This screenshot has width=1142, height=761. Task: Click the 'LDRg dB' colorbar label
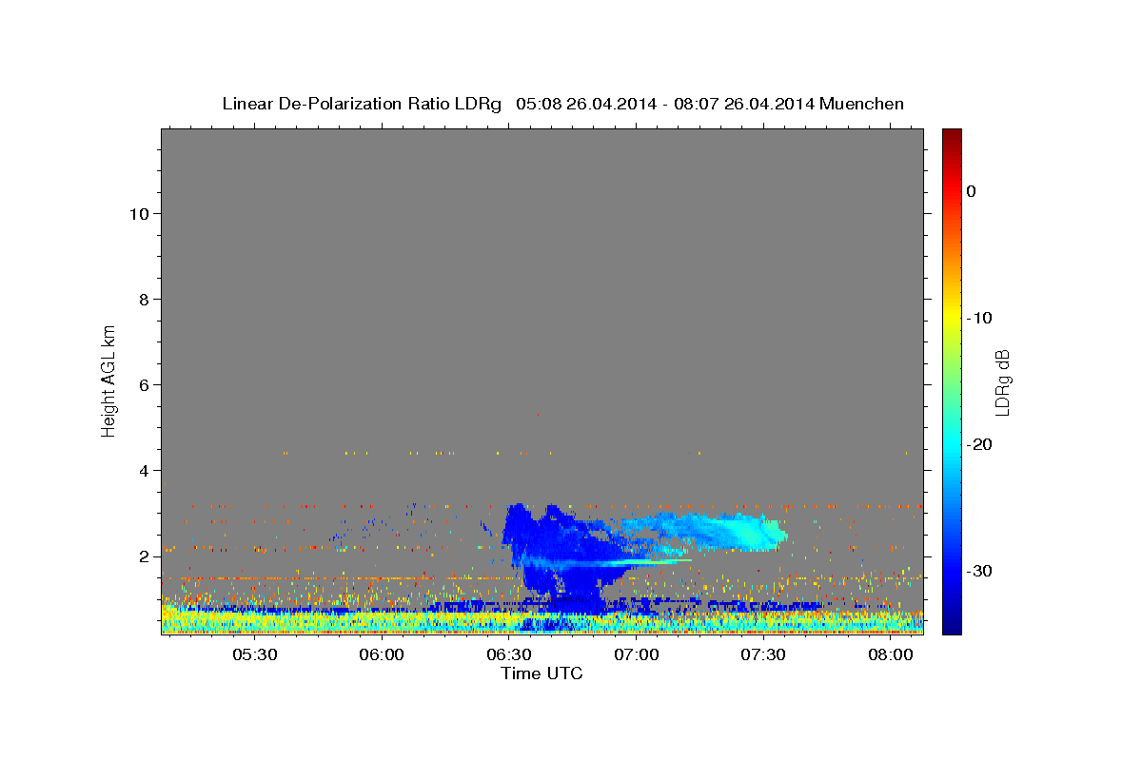click(x=1001, y=382)
